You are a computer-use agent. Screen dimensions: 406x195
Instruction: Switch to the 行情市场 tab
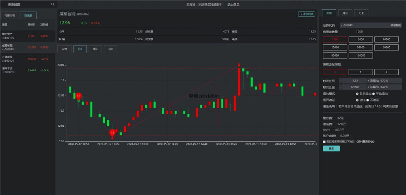pyautogui.click(x=9, y=15)
